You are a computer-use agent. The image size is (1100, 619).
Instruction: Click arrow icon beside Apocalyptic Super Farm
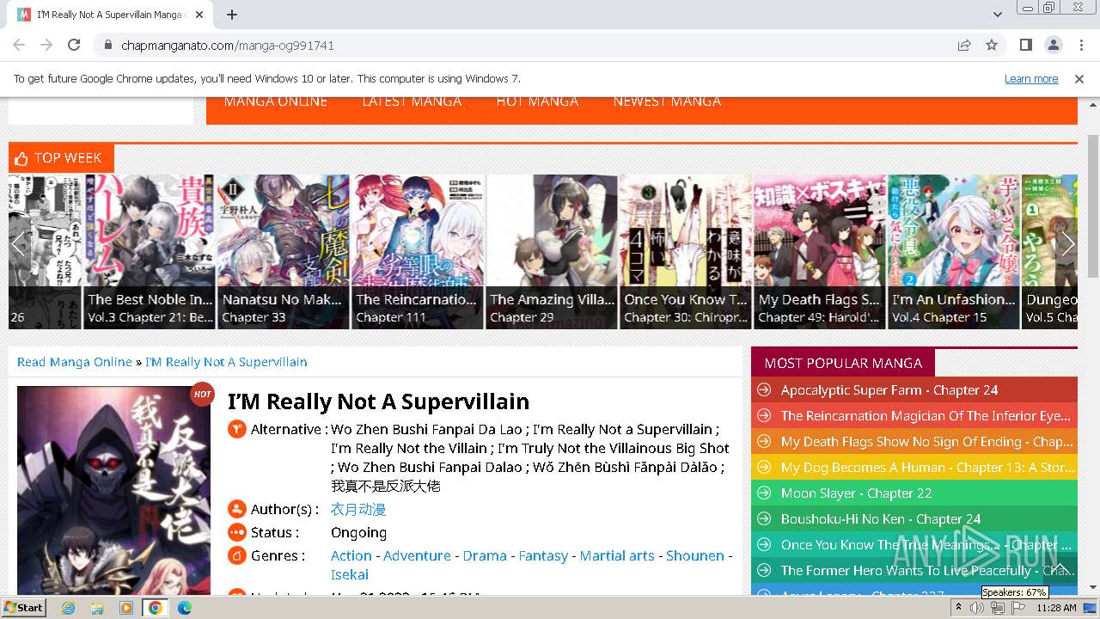762,389
